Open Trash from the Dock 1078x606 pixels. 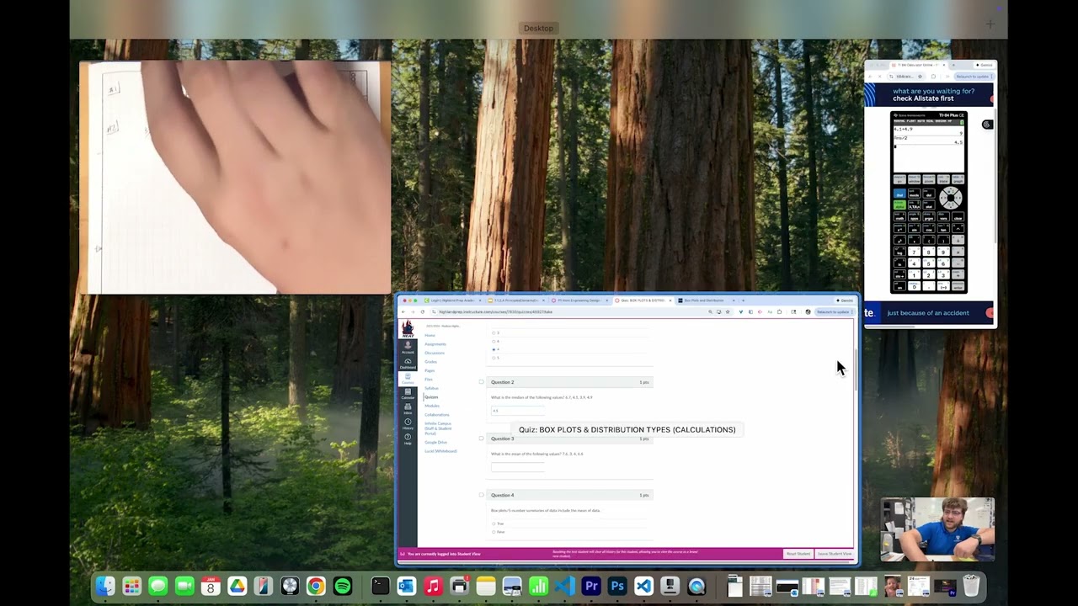[971, 586]
